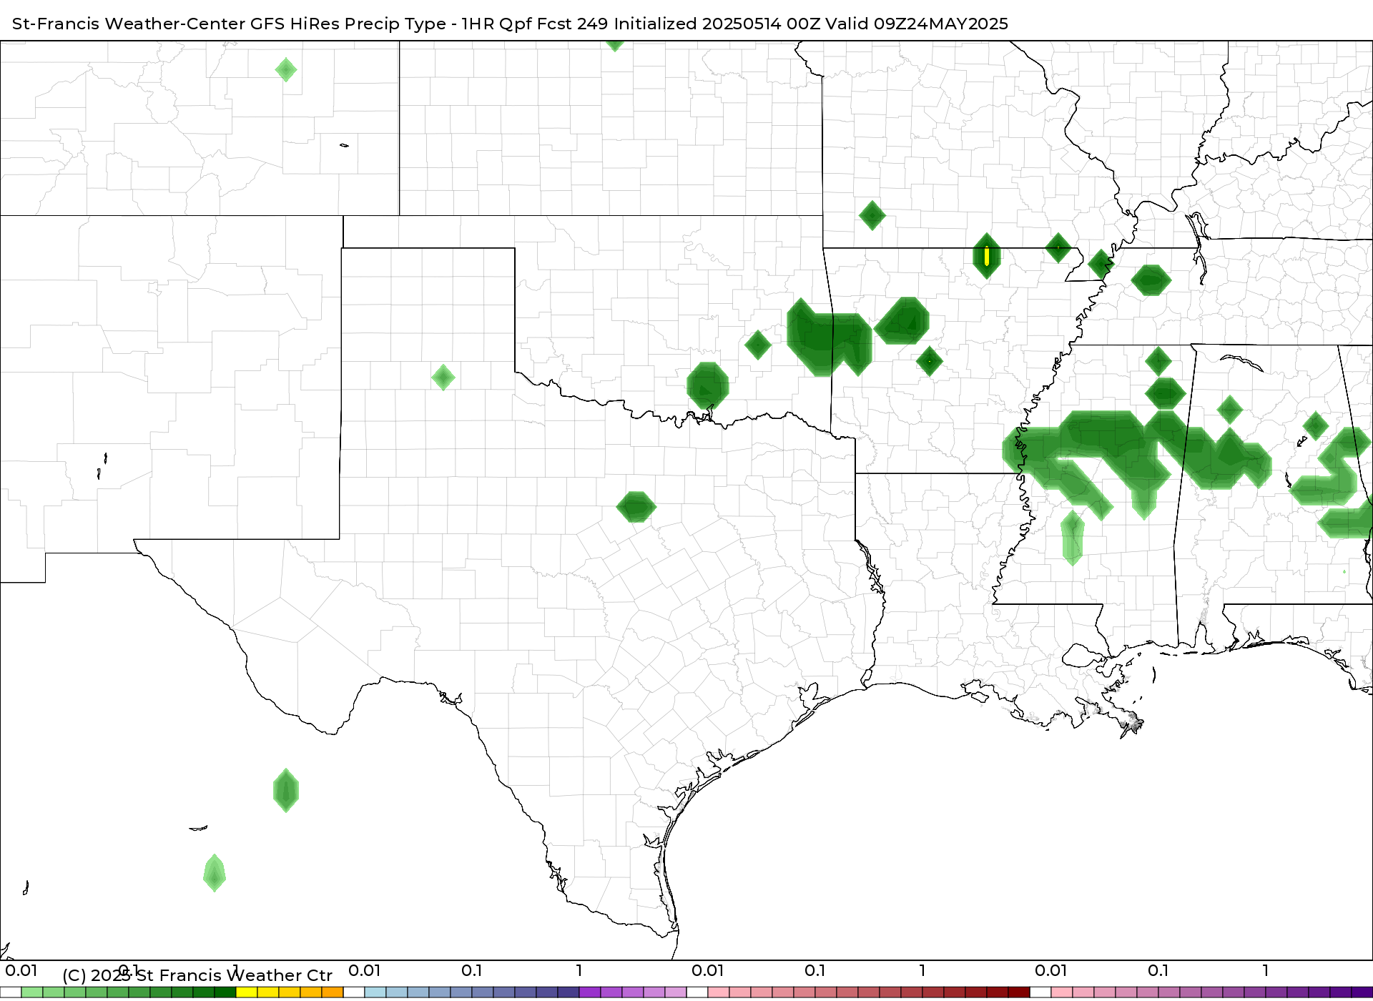This screenshot has height=1001, width=1373.
Task: Click 'GFS HiRes Precip Type' in the title
Action: [348, 24]
